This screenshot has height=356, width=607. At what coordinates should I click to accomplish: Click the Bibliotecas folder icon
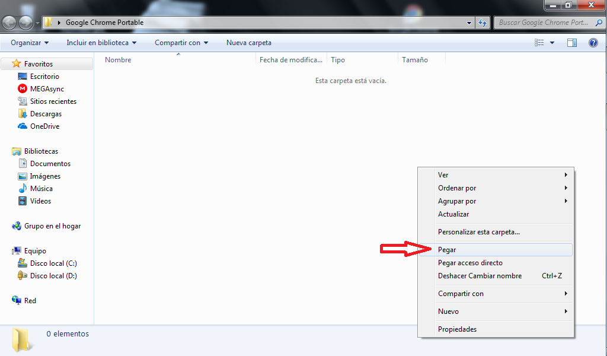(x=16, y=151)
